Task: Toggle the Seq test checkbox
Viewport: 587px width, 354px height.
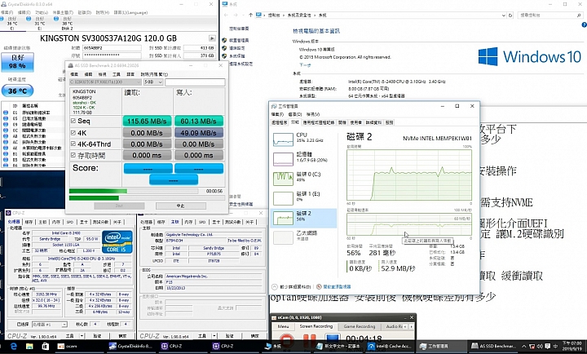Action: 73,121
